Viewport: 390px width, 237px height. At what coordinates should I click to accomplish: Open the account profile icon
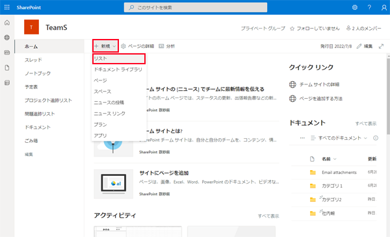pos(383,7)
